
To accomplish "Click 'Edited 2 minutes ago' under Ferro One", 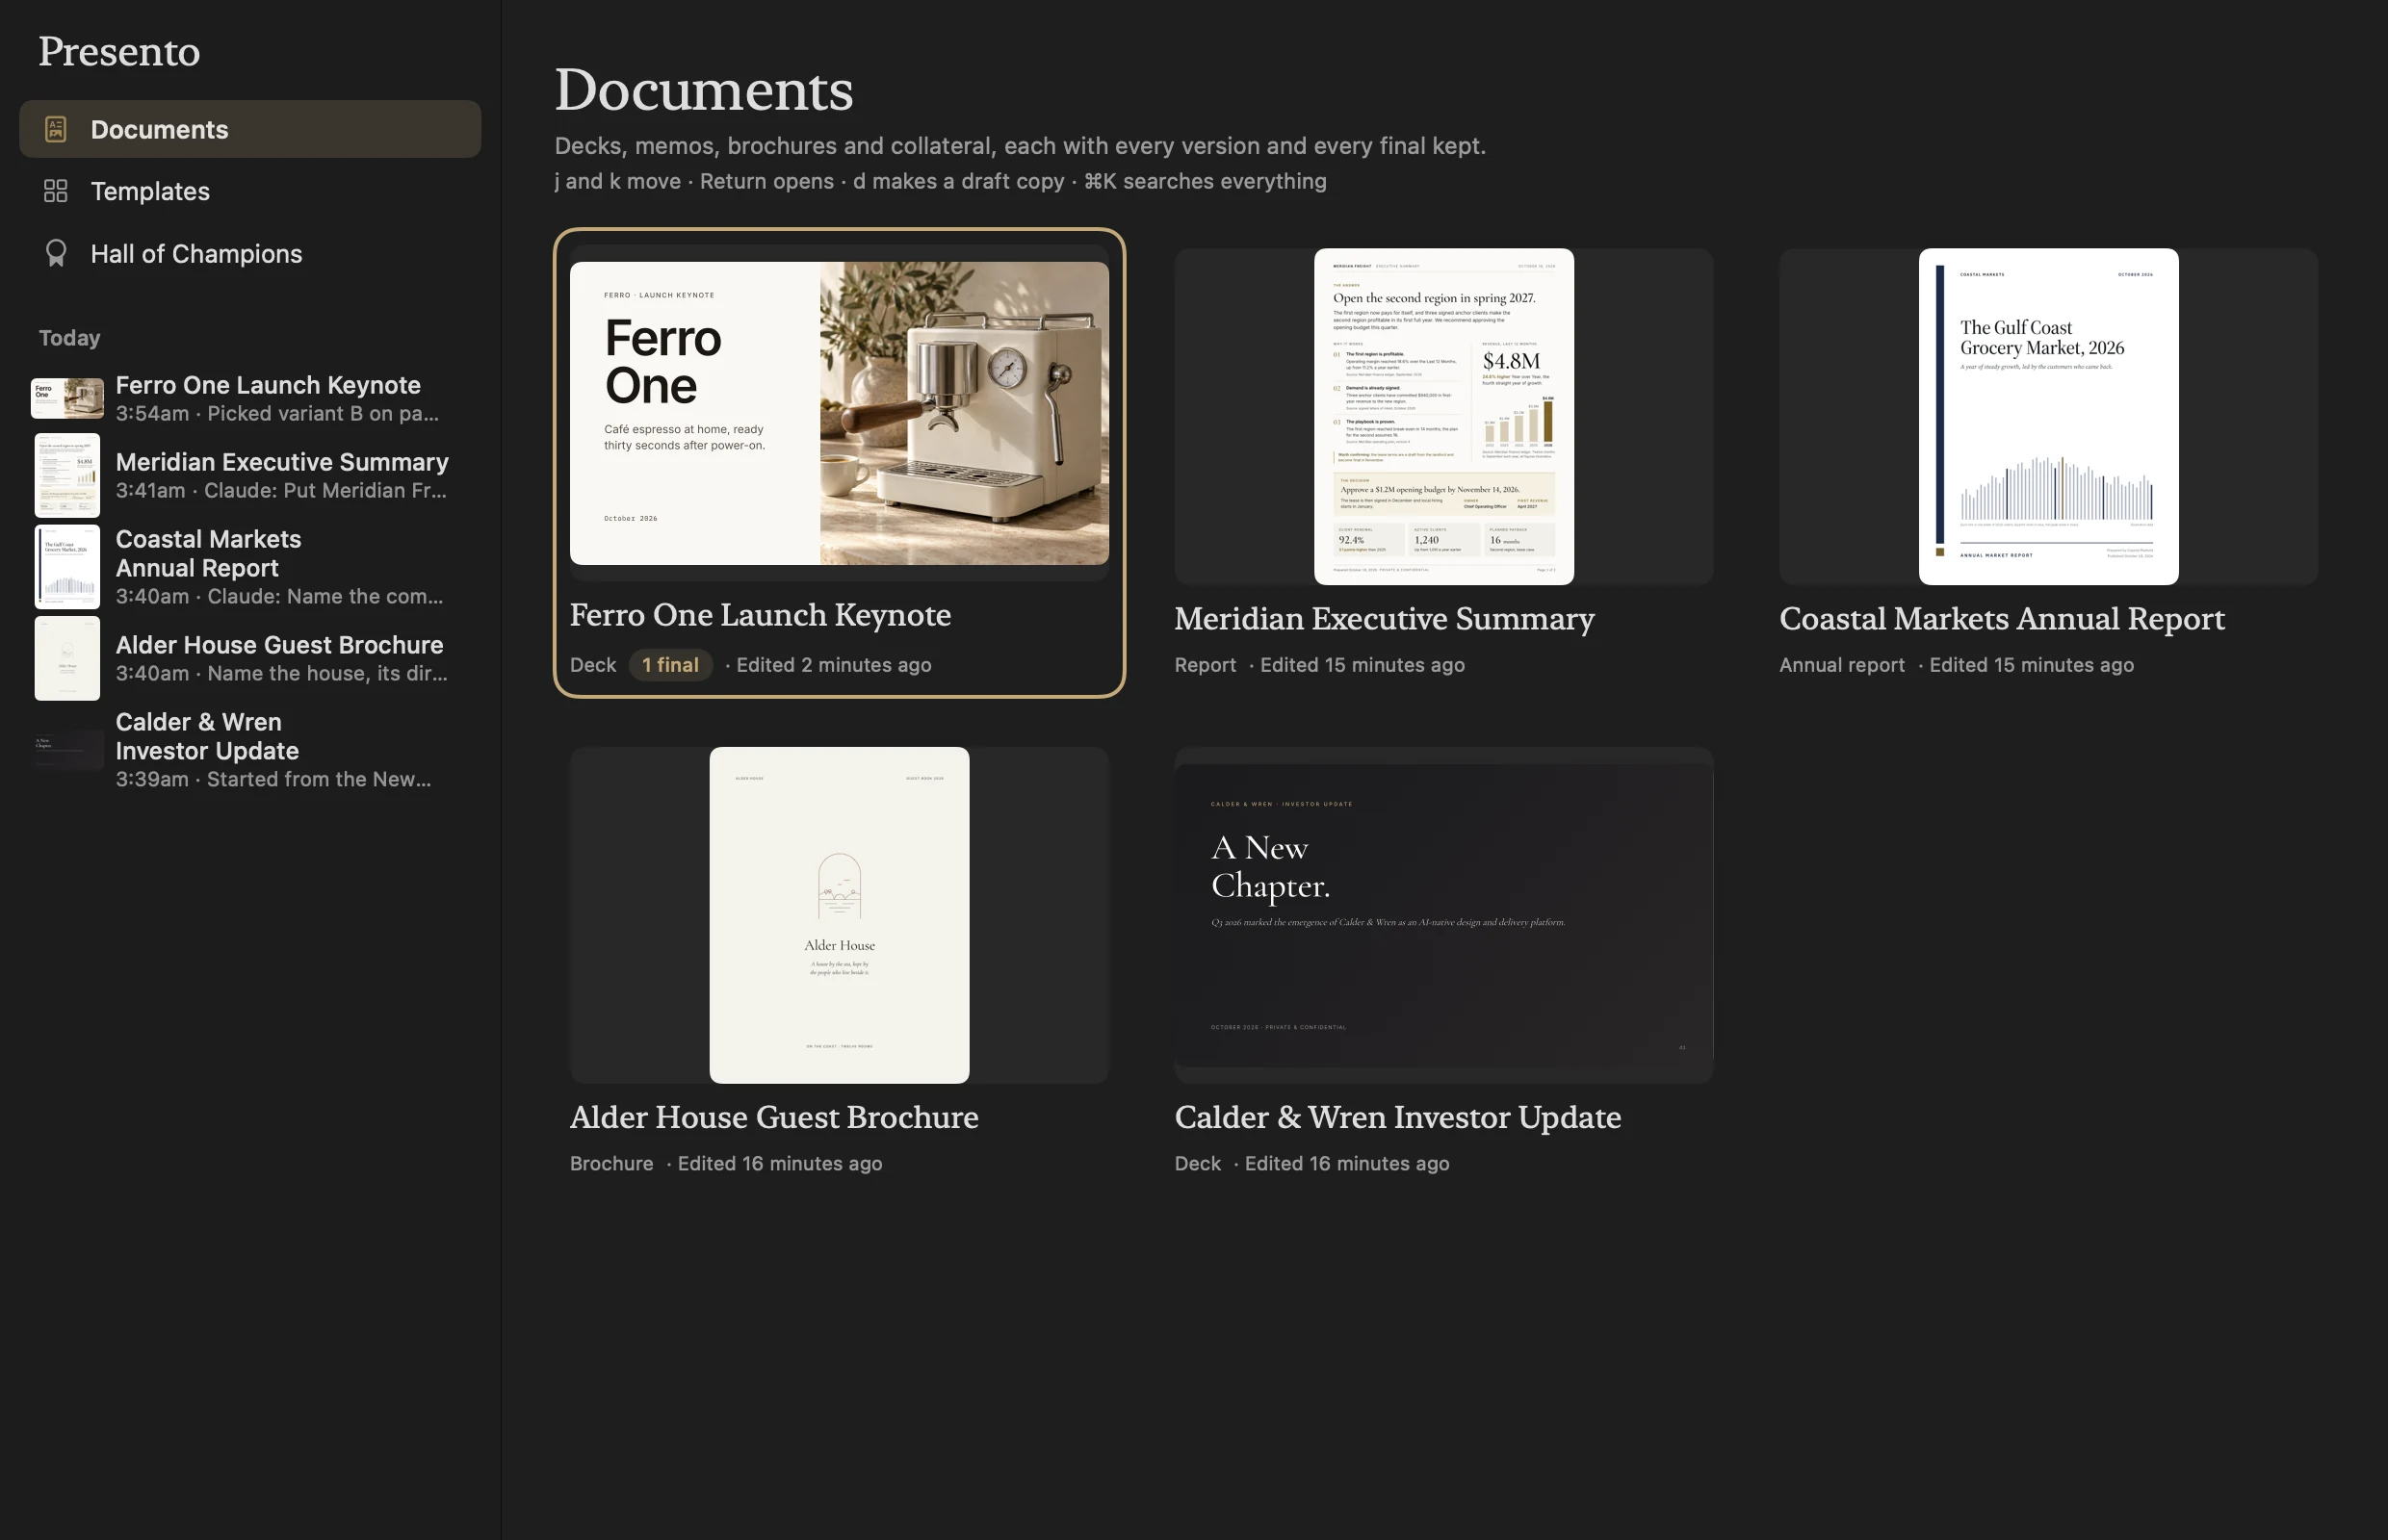I will (833, 665).
